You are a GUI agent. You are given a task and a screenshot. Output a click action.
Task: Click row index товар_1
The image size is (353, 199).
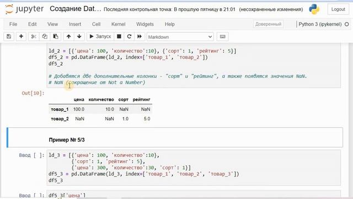pyautogui.click(x=60, y=109)
